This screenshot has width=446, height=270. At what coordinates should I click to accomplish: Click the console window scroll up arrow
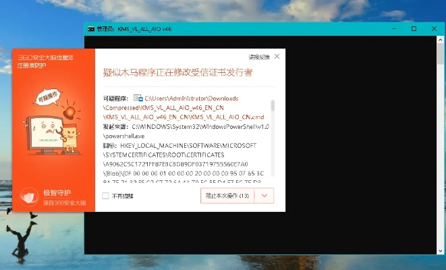441,40
